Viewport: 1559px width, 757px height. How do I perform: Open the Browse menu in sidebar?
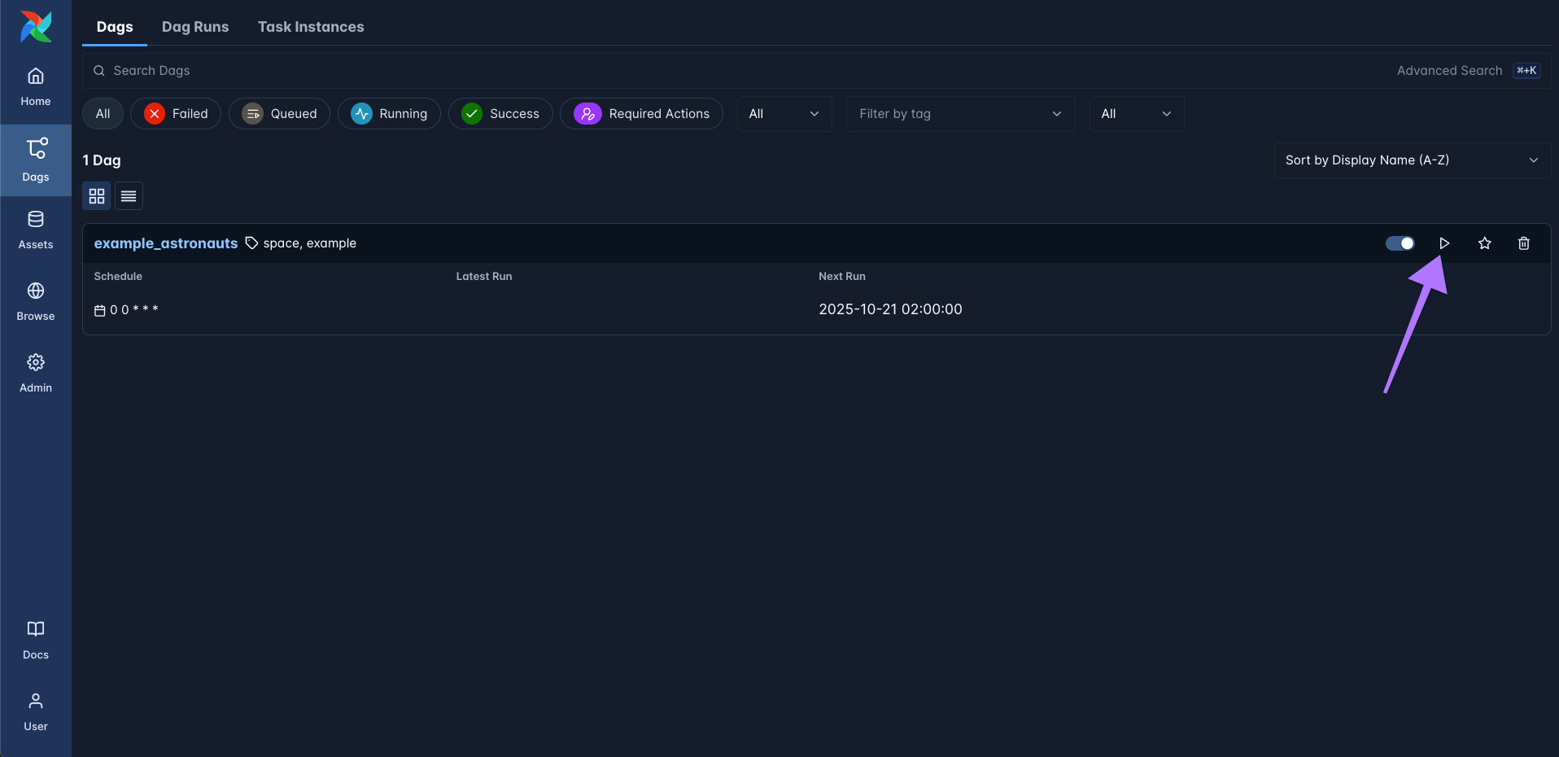36,301
